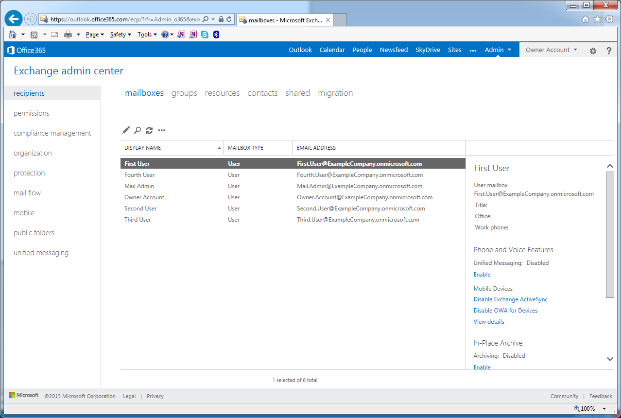Click the help question mark icon
This screenshot has width=621, height=418.
608,51
